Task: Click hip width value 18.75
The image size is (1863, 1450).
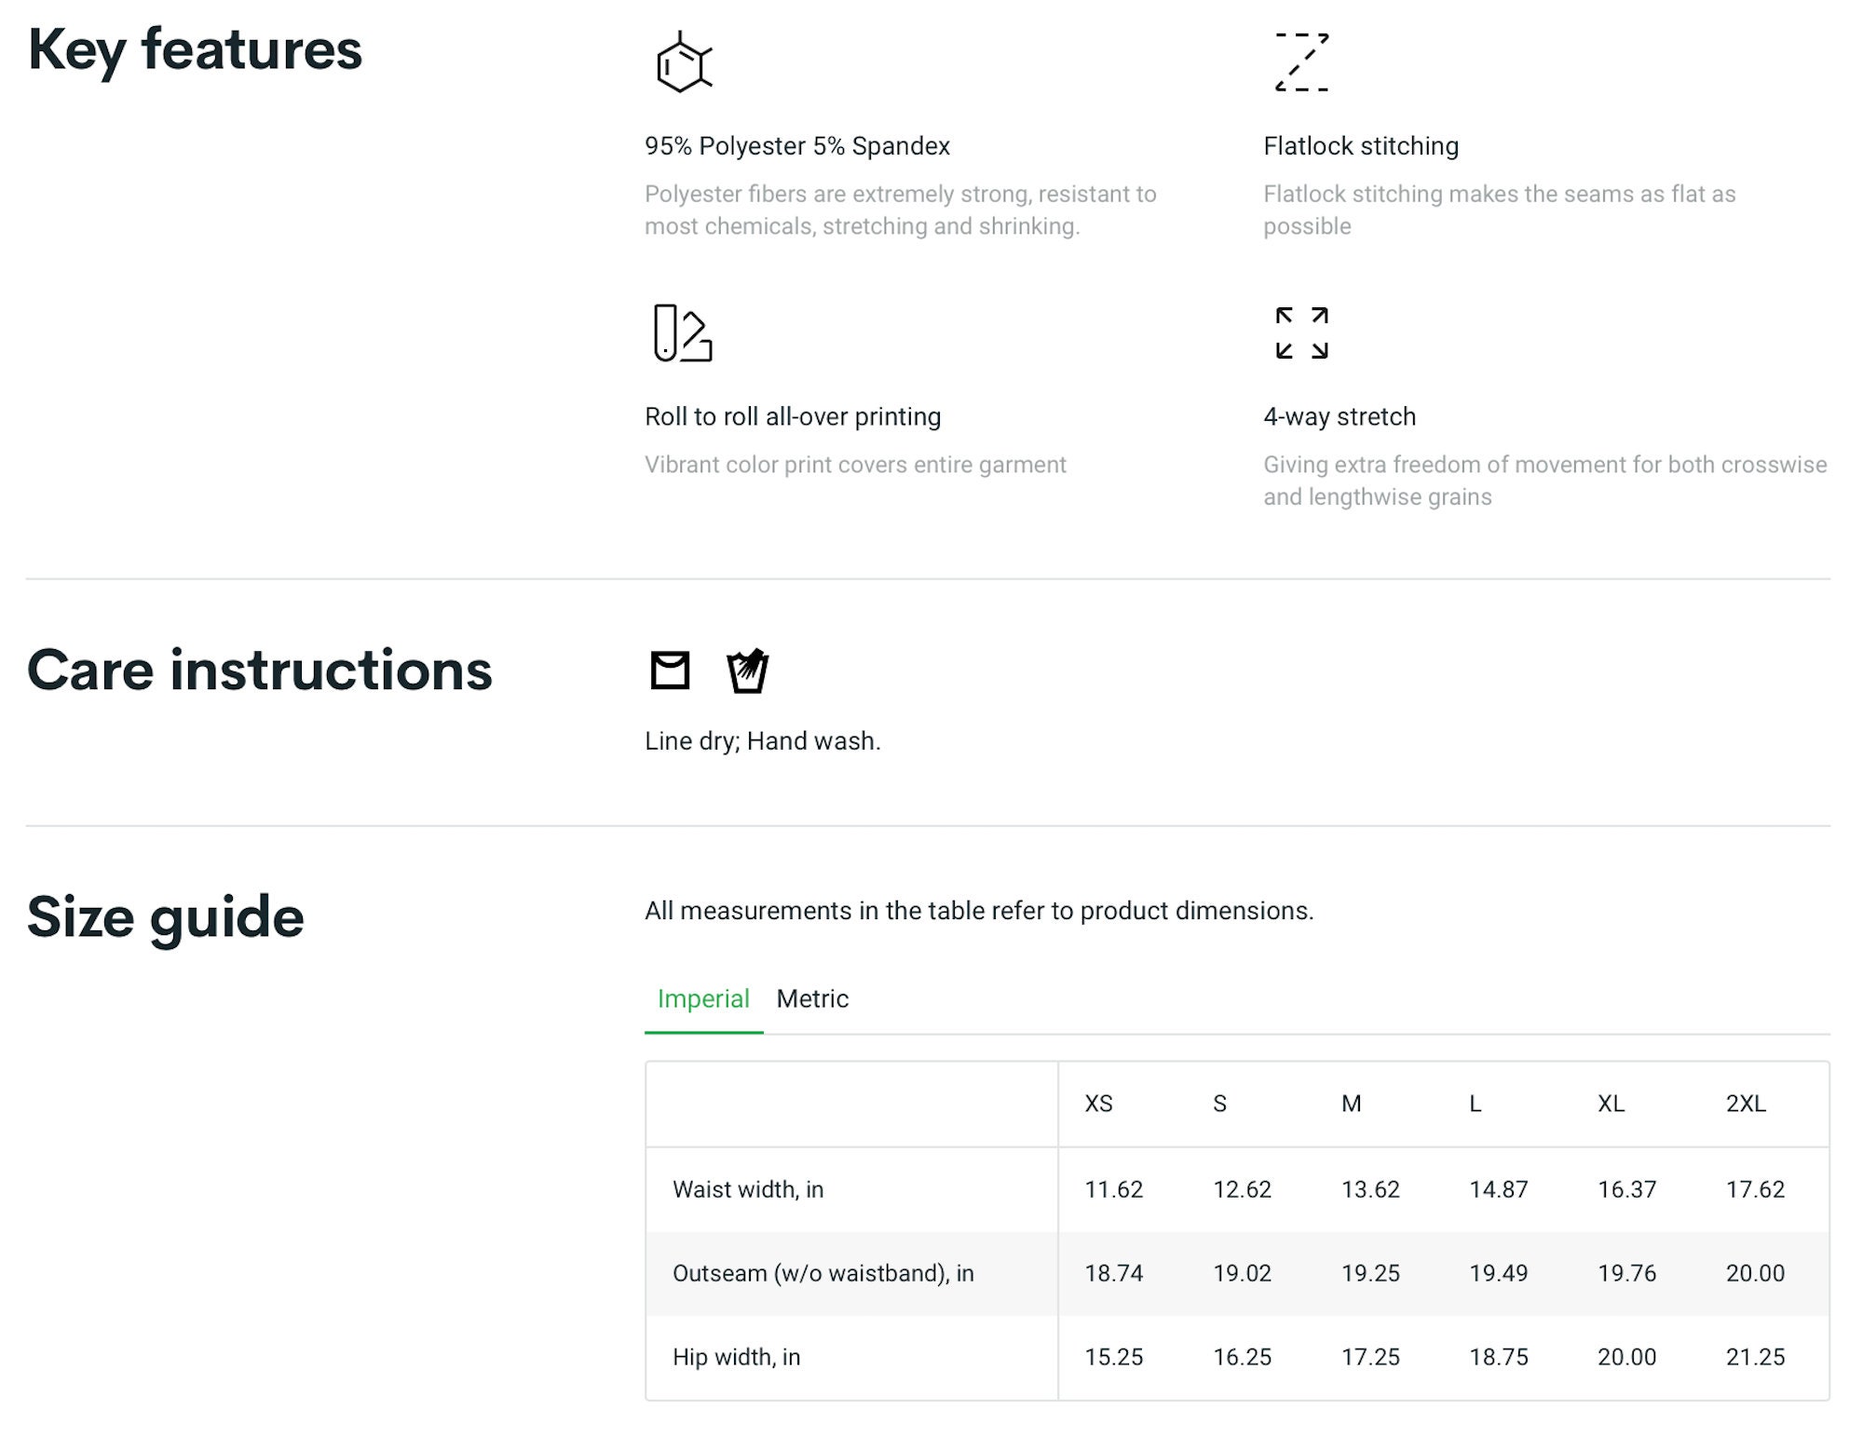Action: [1499, 1357]
